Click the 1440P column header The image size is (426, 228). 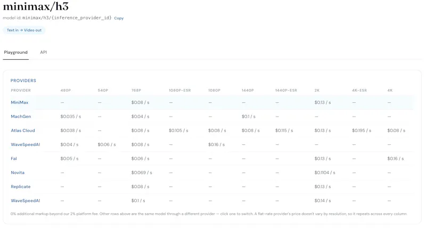click(x=248, y=91)
